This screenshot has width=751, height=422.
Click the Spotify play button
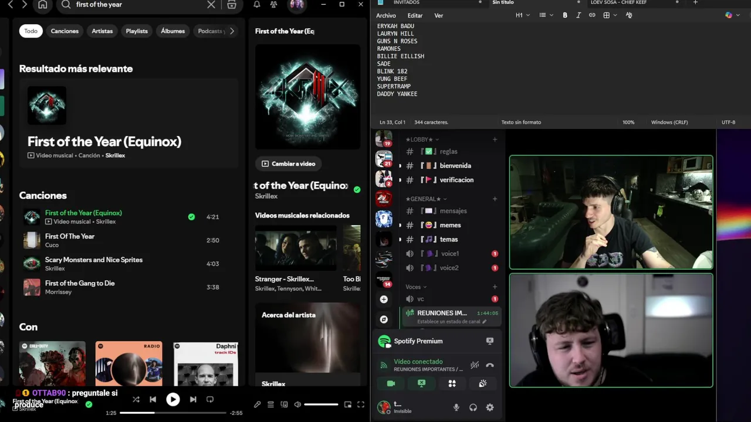click(x=172, y=399)
